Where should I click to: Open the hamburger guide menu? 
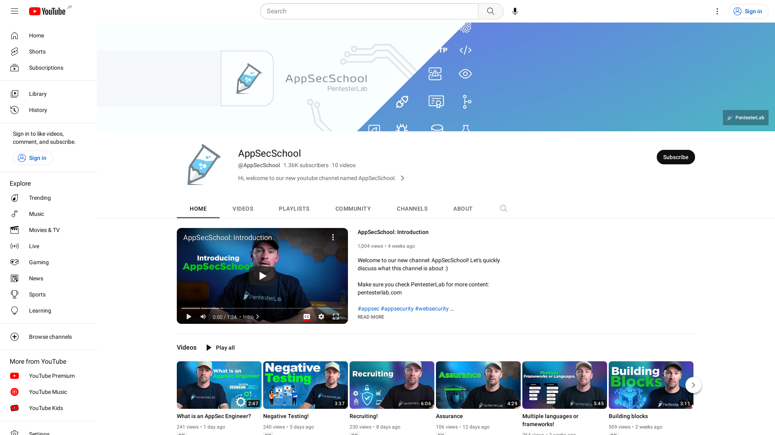point(15,11)
